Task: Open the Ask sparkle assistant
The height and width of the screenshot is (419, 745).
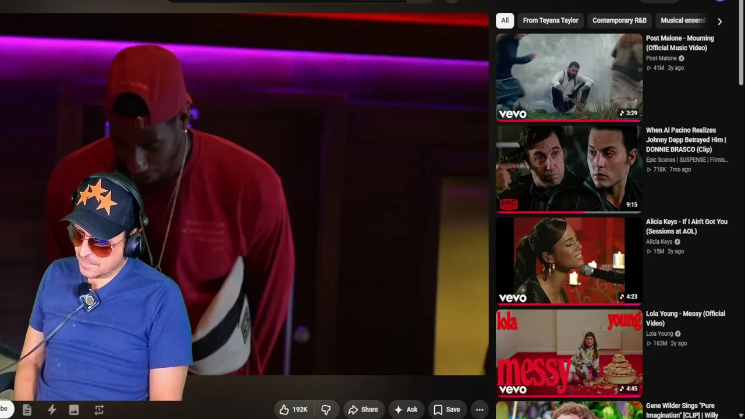Action: coord(406,410)
